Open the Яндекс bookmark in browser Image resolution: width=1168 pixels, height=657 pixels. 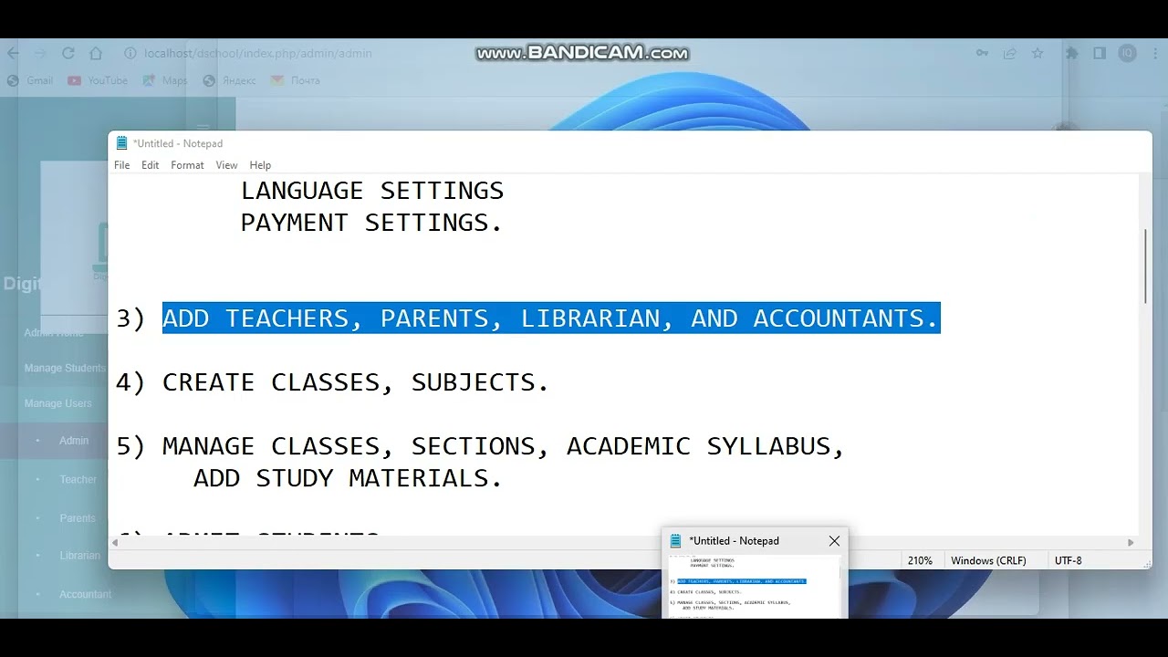click(x=230, y=80)
